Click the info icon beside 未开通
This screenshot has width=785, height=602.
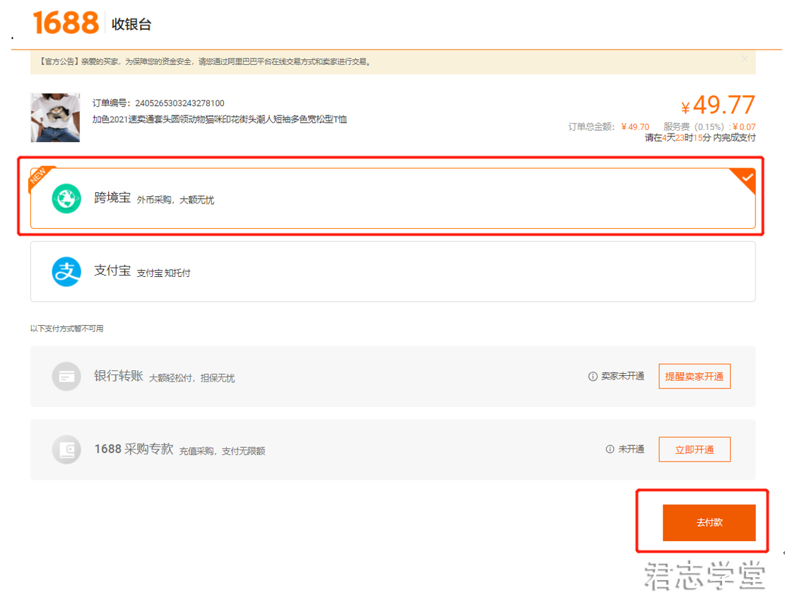point(610,449)
